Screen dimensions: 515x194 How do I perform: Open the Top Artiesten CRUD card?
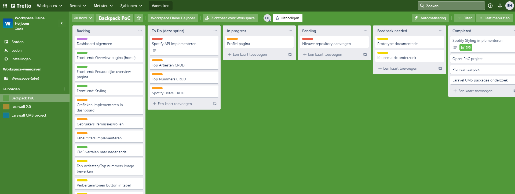point(184,64)
